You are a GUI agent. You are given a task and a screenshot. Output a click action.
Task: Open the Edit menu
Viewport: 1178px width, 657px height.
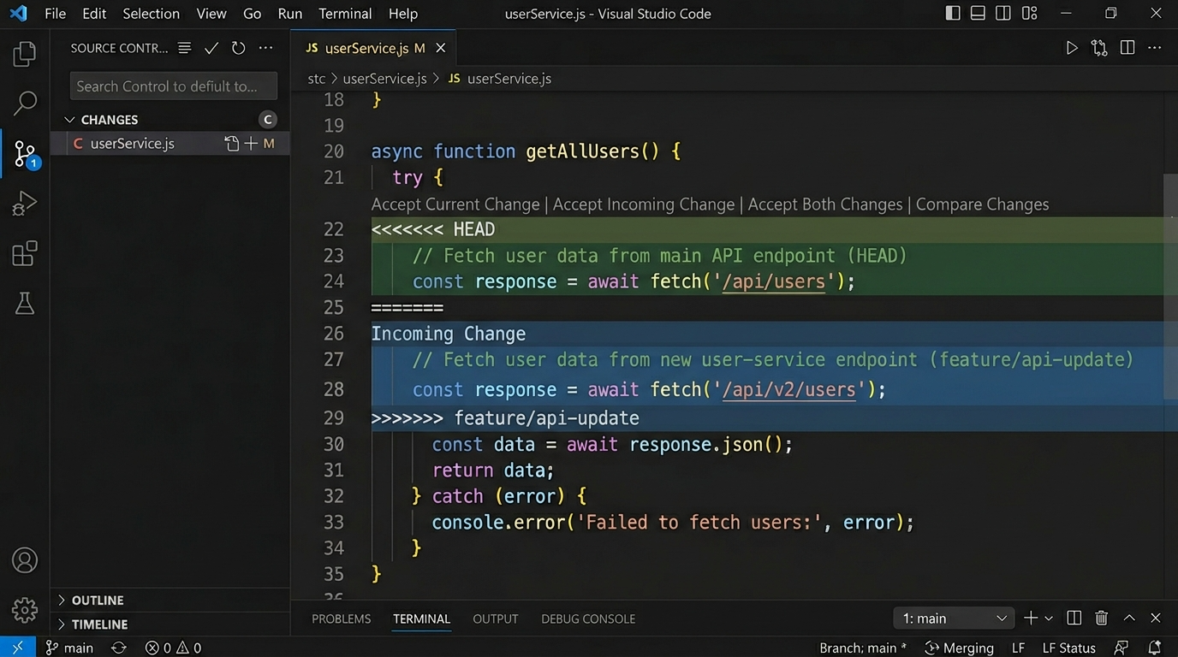(x=94, y=14)
